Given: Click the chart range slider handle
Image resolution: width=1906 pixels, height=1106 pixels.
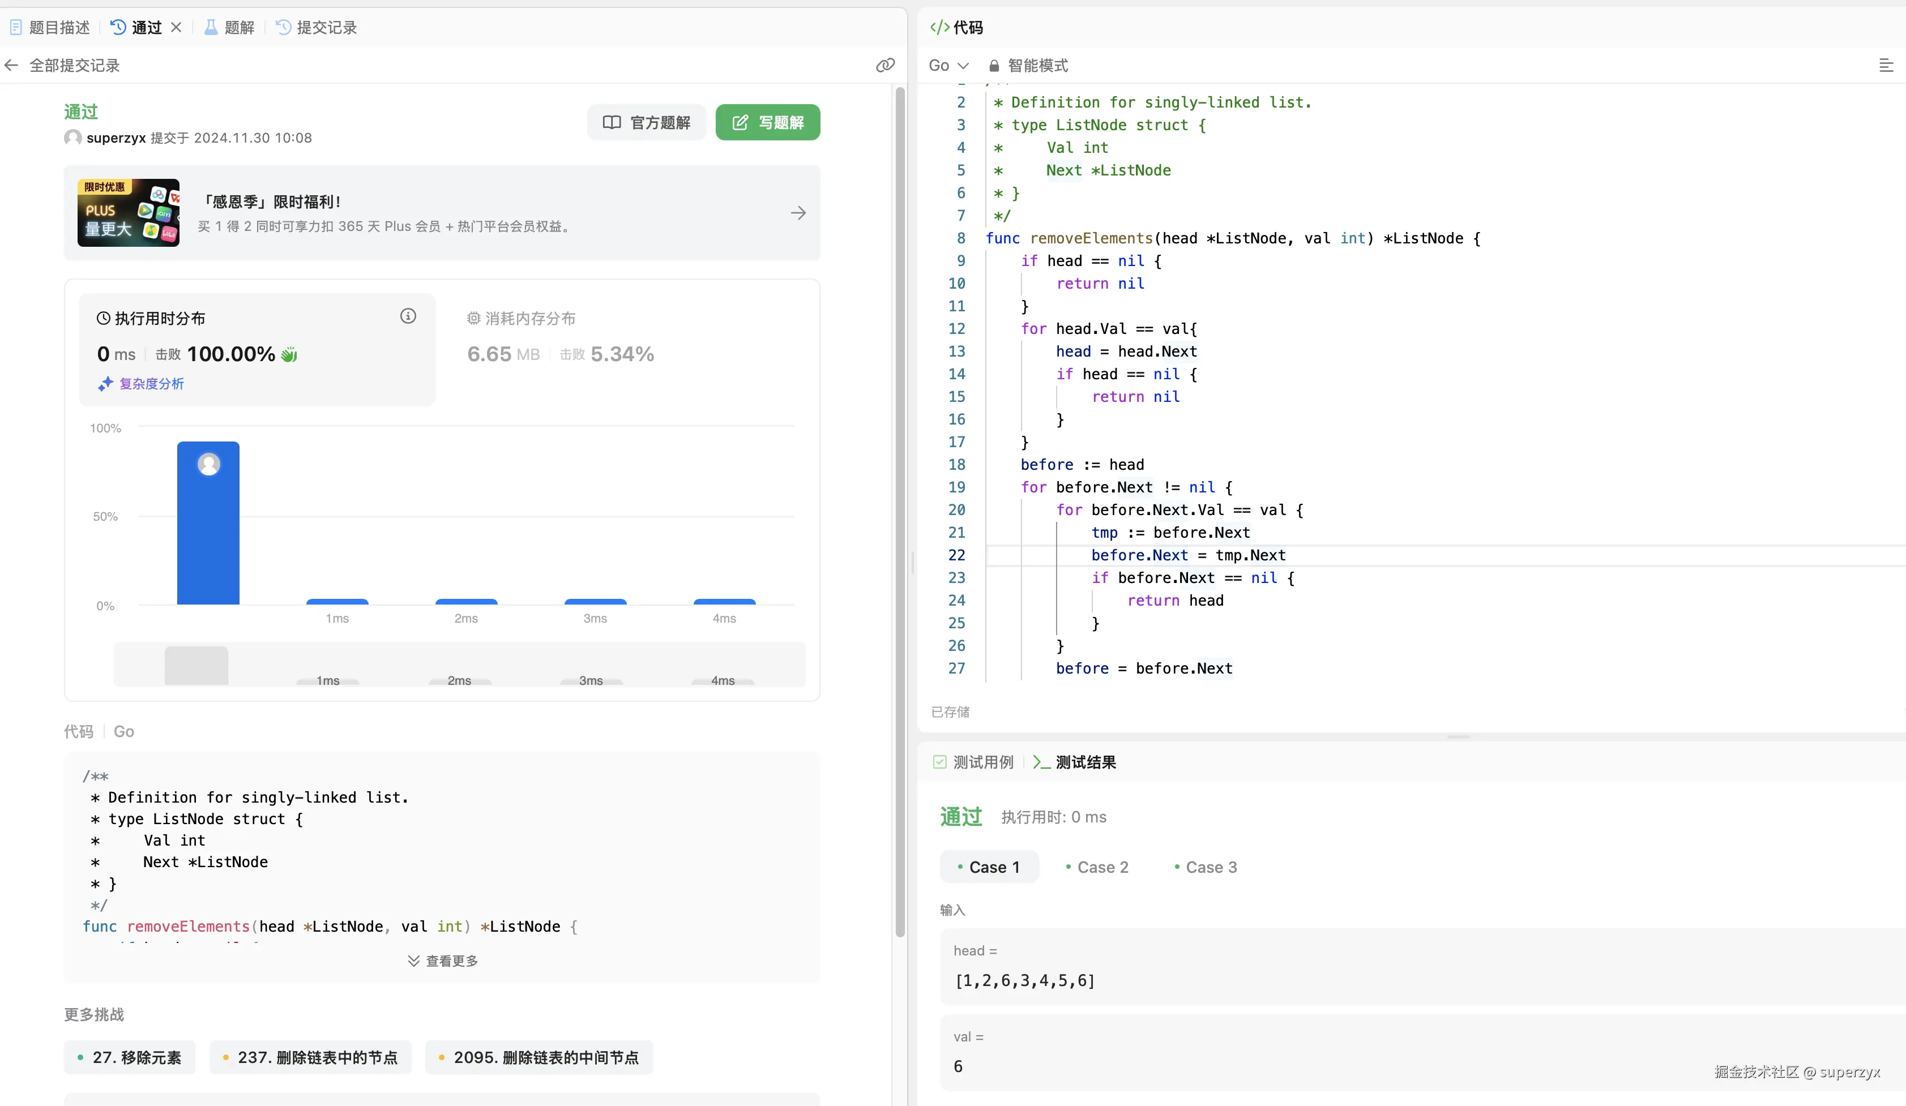Looking at the screenshot, I should (196, 665).
